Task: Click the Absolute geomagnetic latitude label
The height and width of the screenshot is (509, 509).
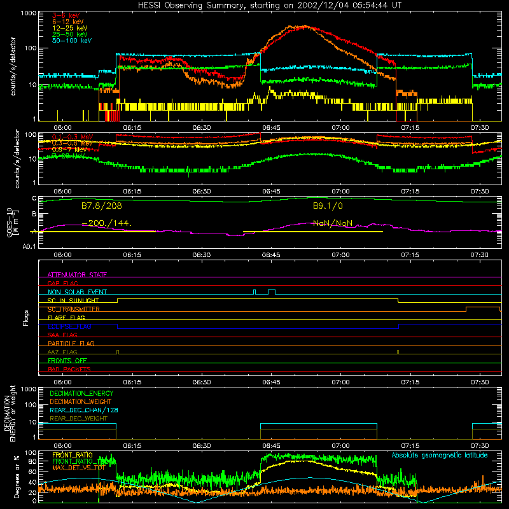Action: click(440, 456)
